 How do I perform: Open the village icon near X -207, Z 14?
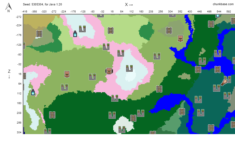[67, 74]
